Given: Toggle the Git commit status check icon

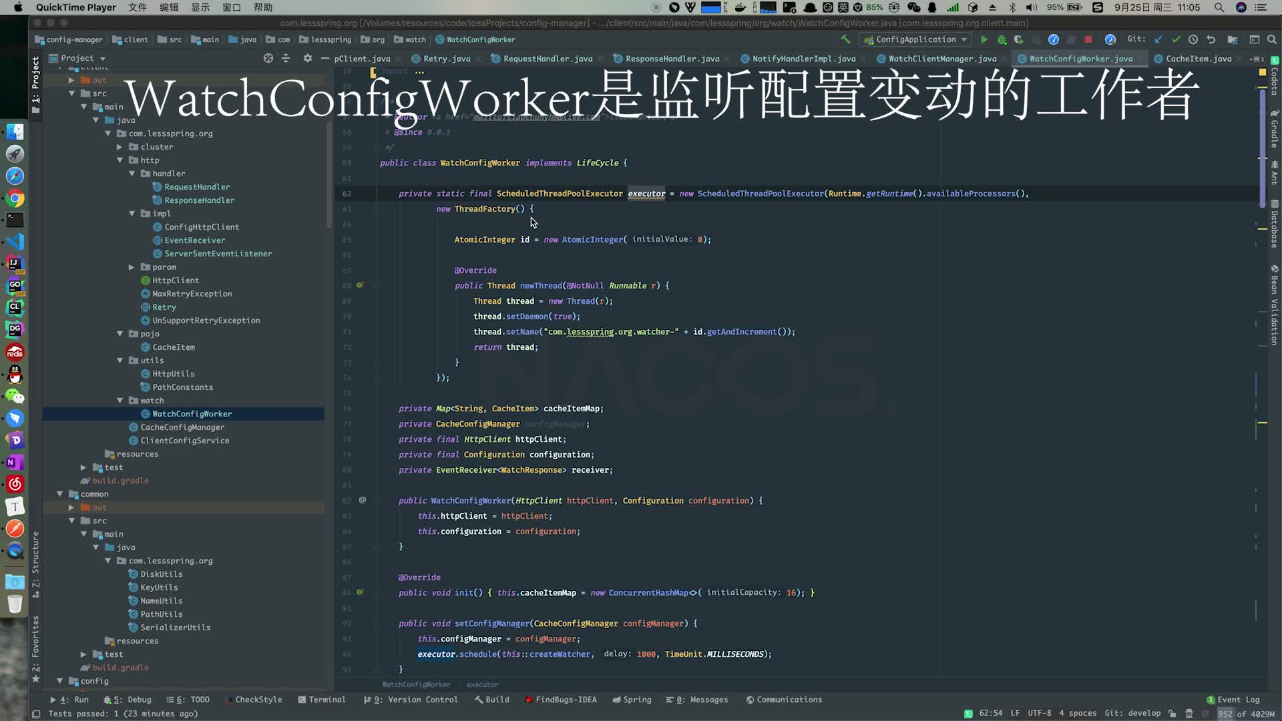Looking at the screenshot, I should [x=1177, y=39].
